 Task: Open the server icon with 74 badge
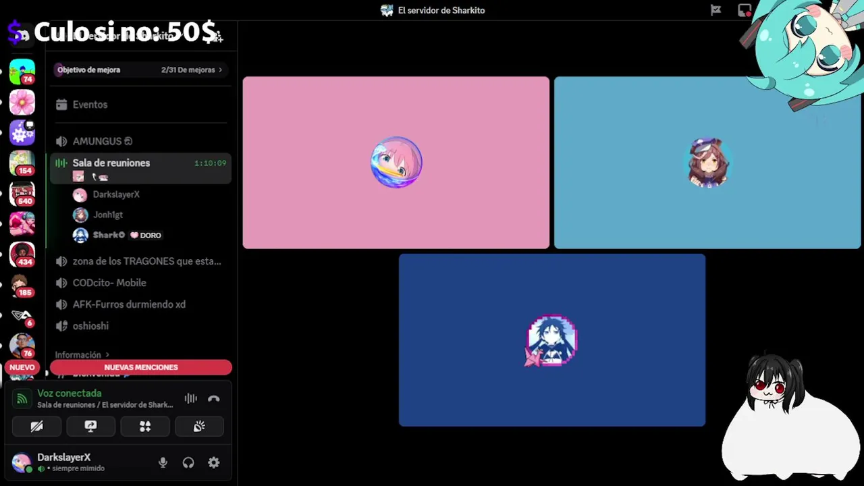[22, 72]
